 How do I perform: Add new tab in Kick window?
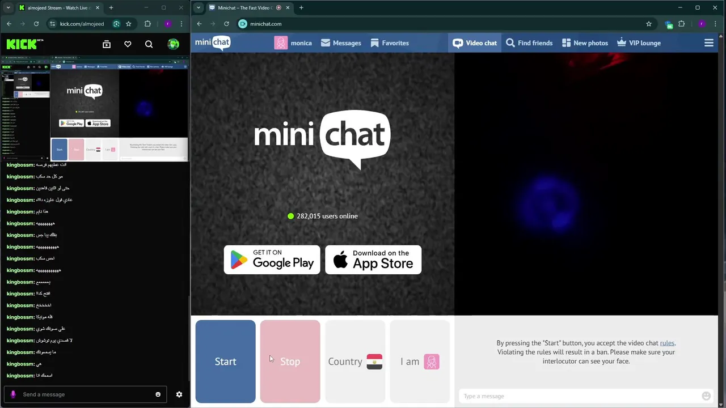pyautogui.click(x=111, y=8)
